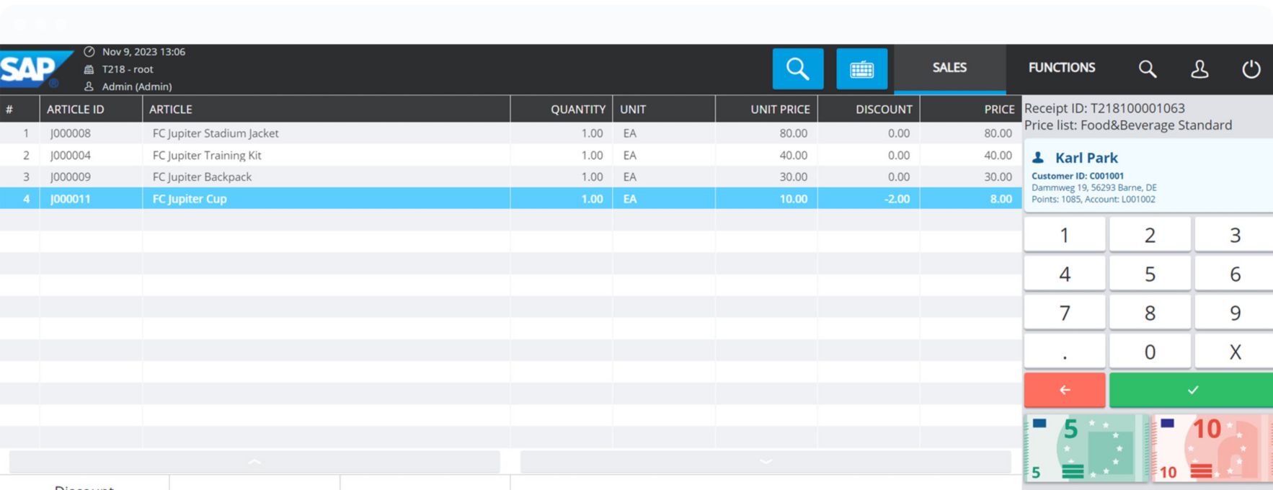Click the power logout icon
The height and width of the screenshot is (490, 1273).
pyautogui.click(x=1251, y=69)
